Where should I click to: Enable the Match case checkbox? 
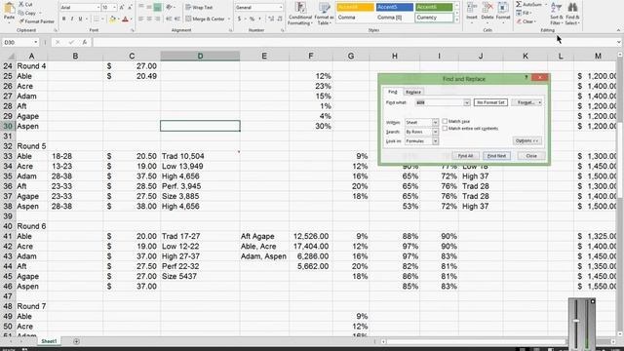pos(445,121)
